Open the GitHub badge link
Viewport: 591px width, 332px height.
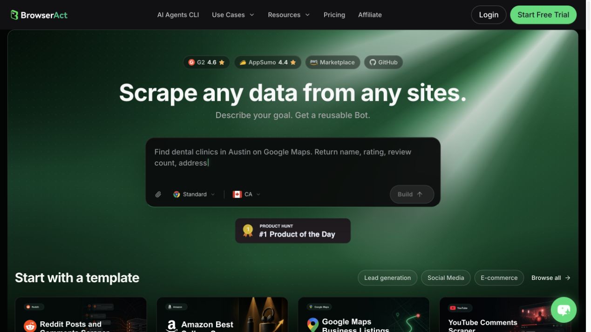tap(383, 62)
